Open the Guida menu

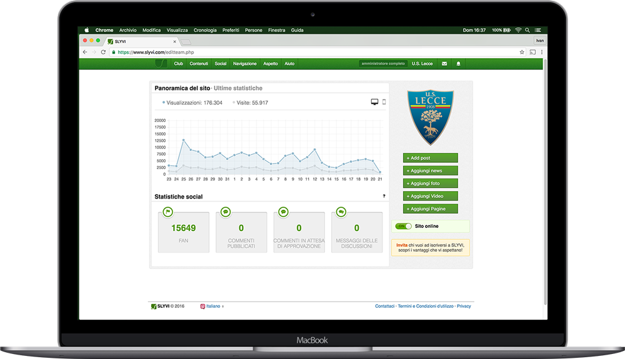pos(297,30)
